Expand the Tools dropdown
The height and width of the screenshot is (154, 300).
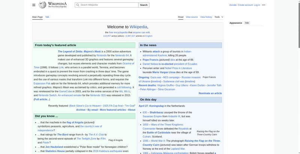click(x=219, y=17)
